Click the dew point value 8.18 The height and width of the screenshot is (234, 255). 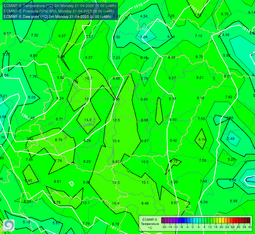(201, 98)
